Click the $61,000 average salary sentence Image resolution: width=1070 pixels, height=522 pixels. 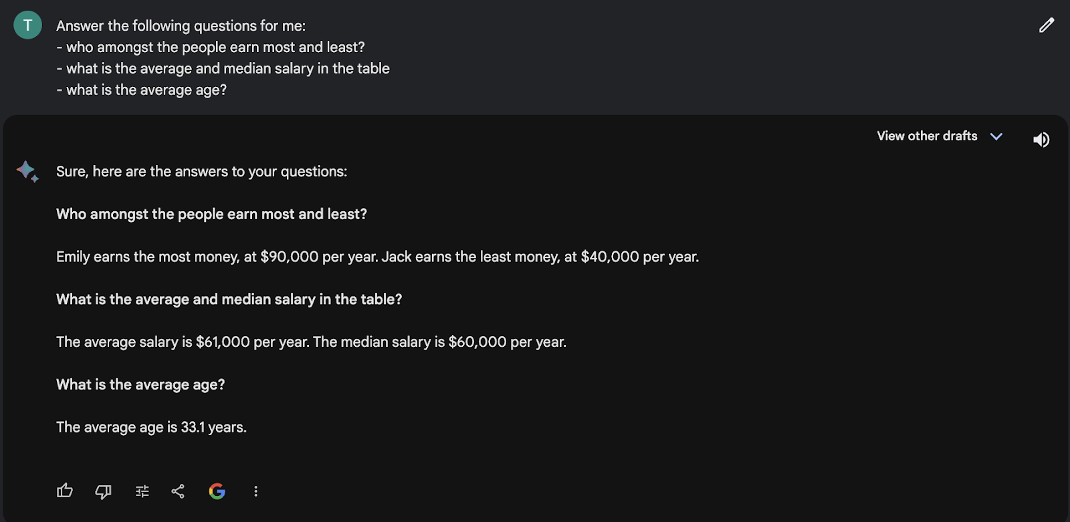click(x=311, y=342)
